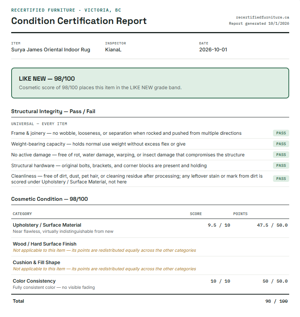Click the LIKE NEW grade banner
The image size is (300, 317).
point(150,83)
